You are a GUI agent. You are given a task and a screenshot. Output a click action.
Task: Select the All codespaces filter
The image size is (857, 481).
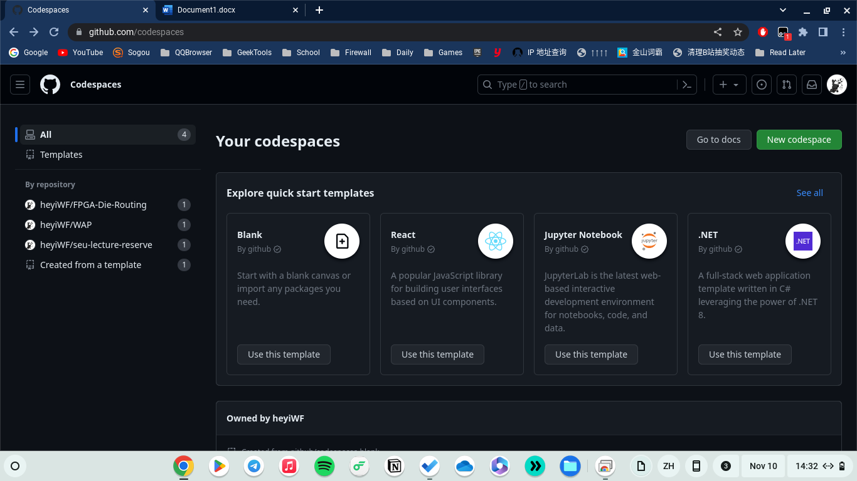click(108, 135)
